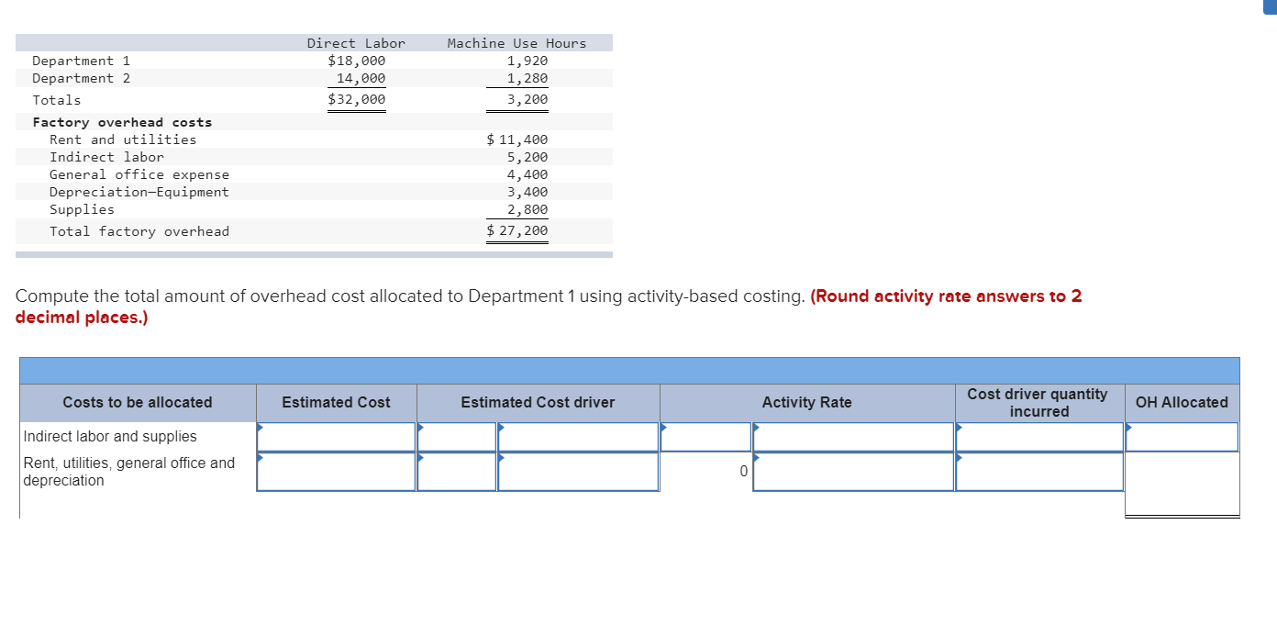Viewport: 1277px width, 625px height.
Task: Click the Estimated Cost field for Indirect labor and supplies
Action: click(x=336, y=436)
